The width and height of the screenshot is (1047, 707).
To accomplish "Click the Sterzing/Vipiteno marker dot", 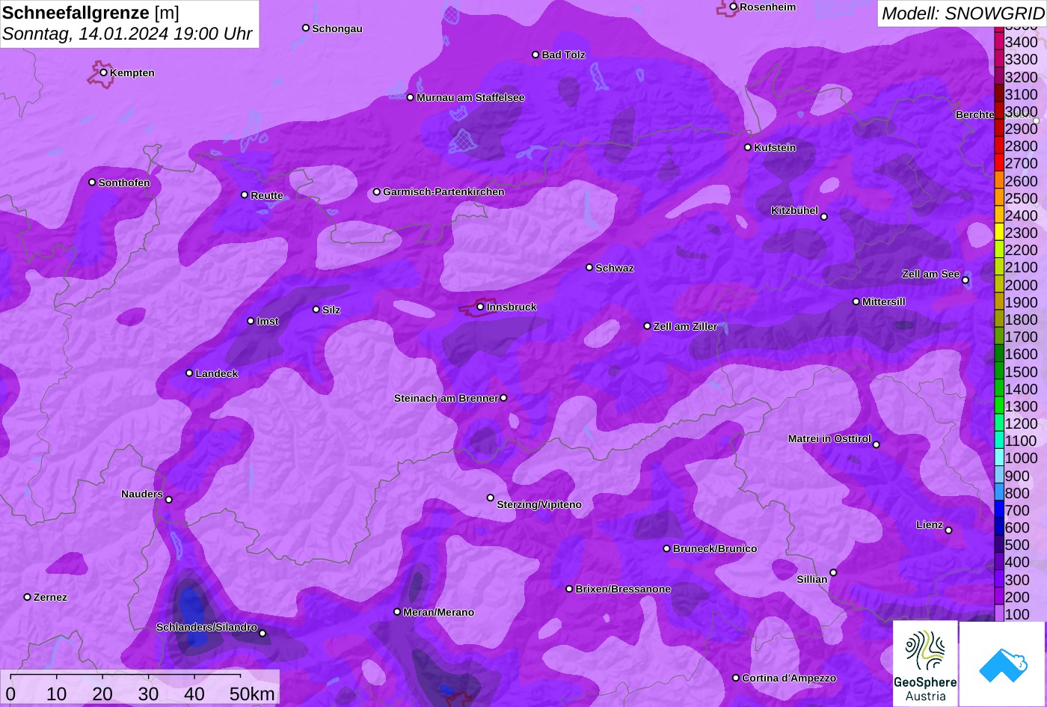I will click(491, 498).
